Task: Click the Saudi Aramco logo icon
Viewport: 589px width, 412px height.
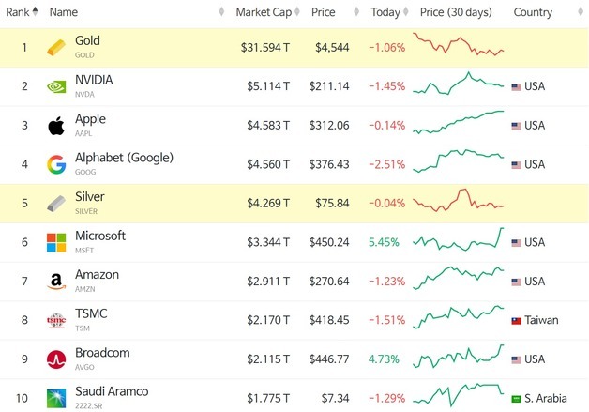Action: point(56,398)
